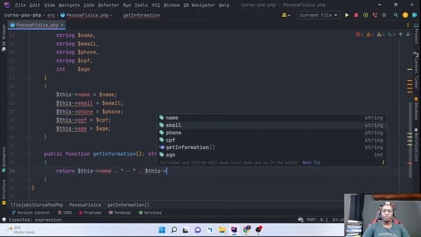Open the Code With Me people icon
The width and height of the screenshot is (421, 237).
coord(285,15)
